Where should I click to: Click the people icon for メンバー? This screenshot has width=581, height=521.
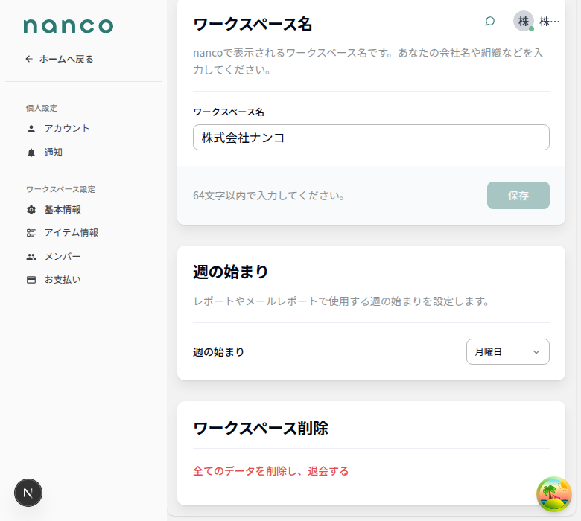pos(31,257)
